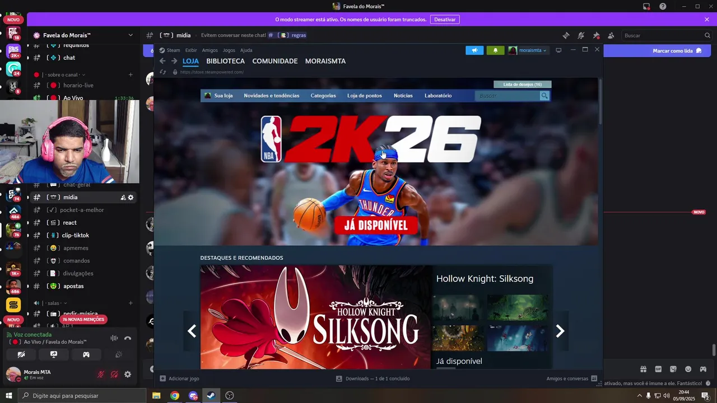Image resolution: width=717 pixels, height=403 pixels.
Task: Click Marcar como lida button
Action: pyautogui.click(x=677, y=51)
